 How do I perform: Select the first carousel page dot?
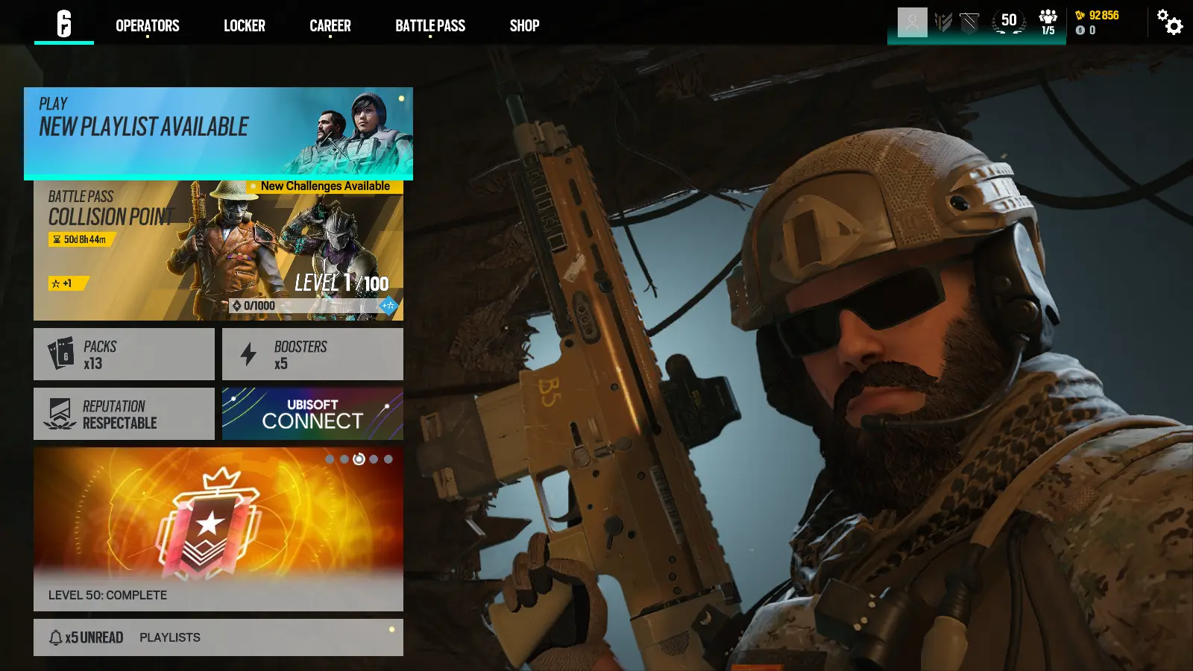(x=330, y=459)
